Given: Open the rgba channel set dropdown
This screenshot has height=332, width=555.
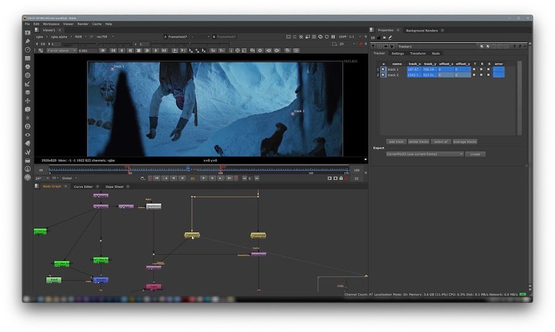Looking at the screenshot, I should tap(41, 37).
